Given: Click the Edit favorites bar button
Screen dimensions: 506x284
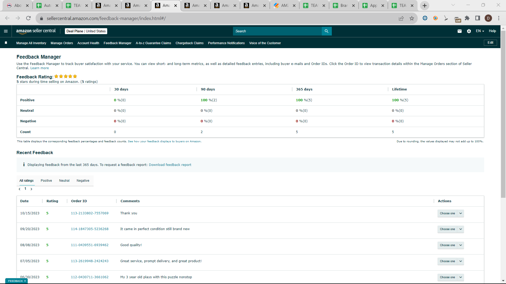Looking at the screenshot, I should pyautogui.click(x=490, y=43).
